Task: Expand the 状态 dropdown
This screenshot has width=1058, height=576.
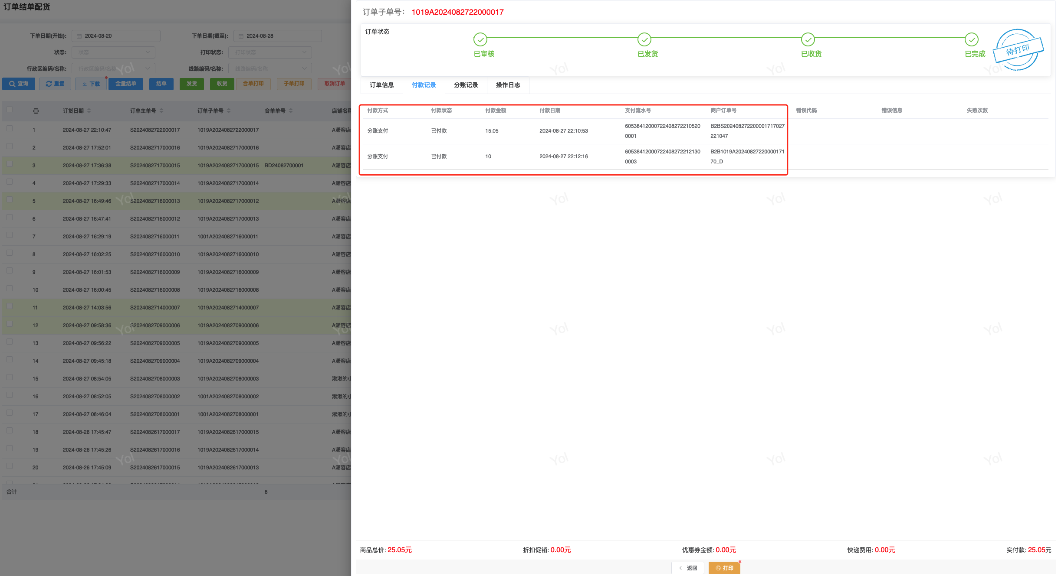Action: 114,52
